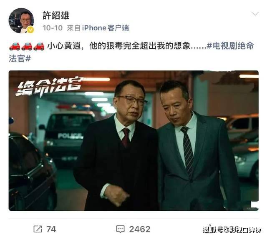Image resolution: width=267 pixels, height=237 pixels.
Task: Open the 許紹雄 username link
Action: (56, 15)
